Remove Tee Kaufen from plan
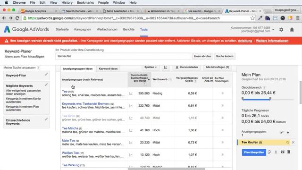Screen dimensions: 302x170 pos(293,143)
